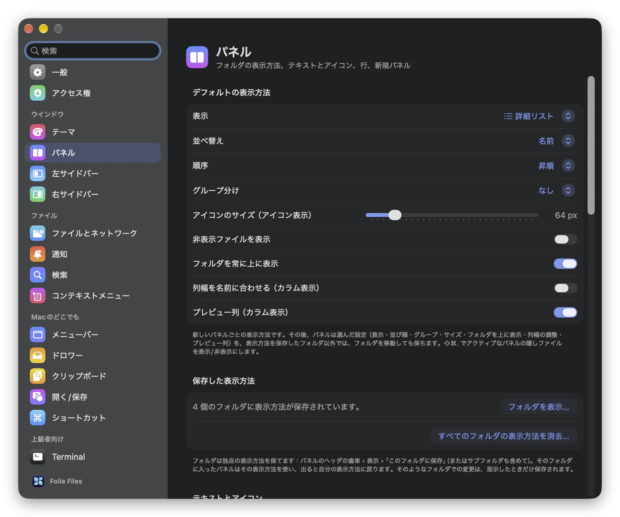Open ドロワー settings
Screen dimensions: 620x517
93,355
